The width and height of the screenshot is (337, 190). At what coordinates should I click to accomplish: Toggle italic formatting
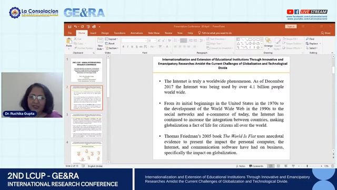(127, 46)
